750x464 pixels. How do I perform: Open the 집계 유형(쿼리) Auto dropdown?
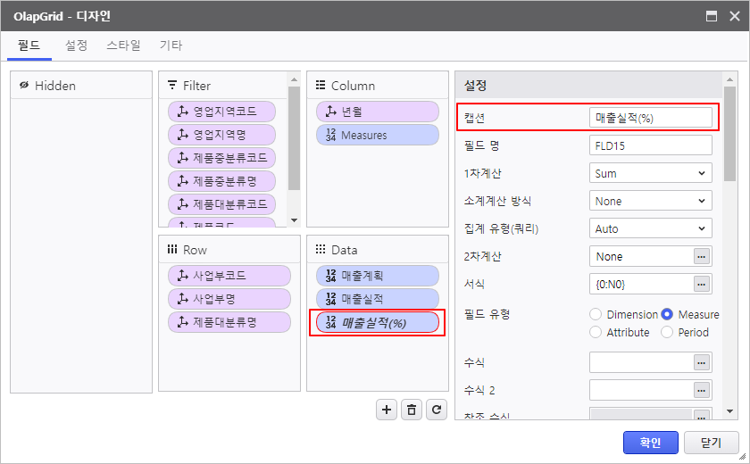(x=651, y=228)
